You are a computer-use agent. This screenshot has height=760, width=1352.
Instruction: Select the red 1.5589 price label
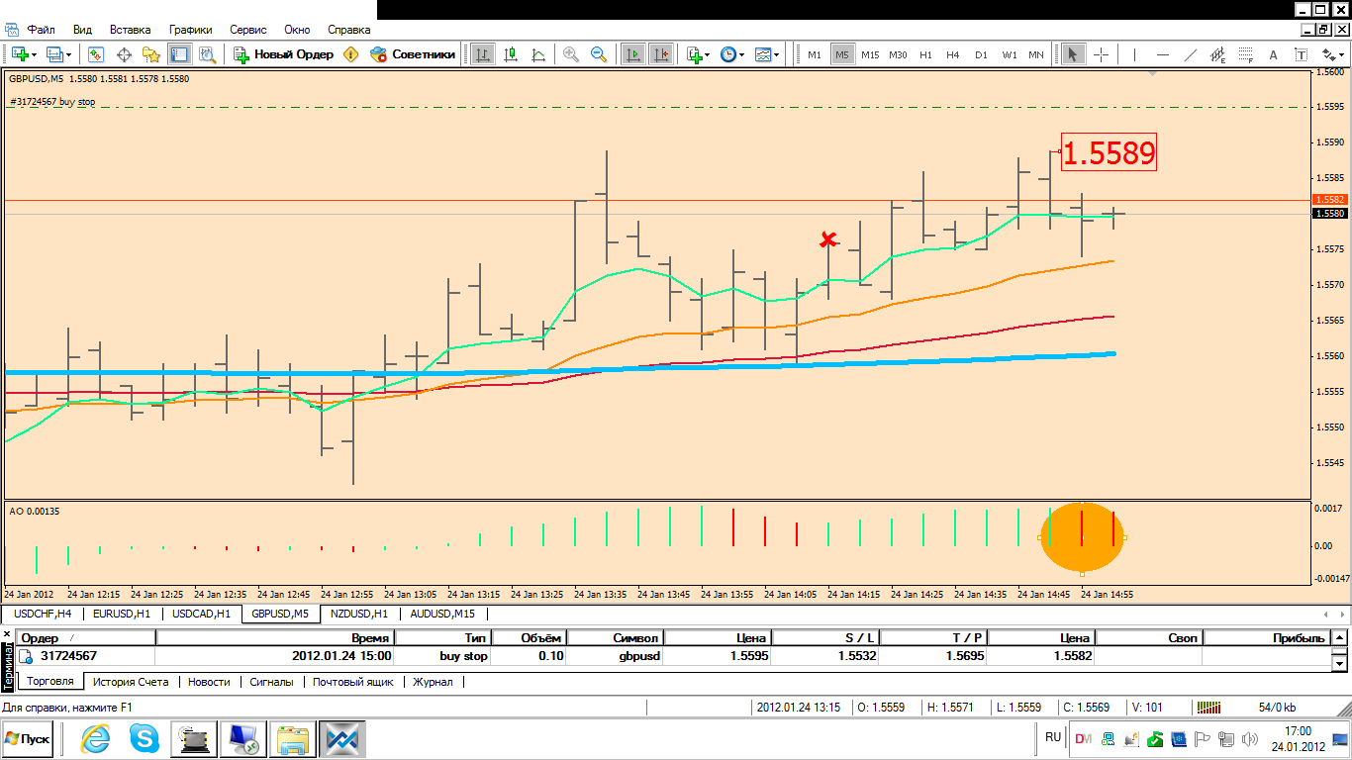coord(1109,152)
